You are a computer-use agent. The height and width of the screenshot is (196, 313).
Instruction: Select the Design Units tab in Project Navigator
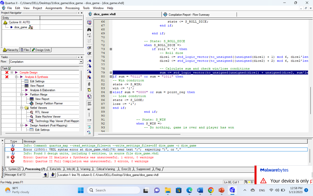[x=41, y=50]
